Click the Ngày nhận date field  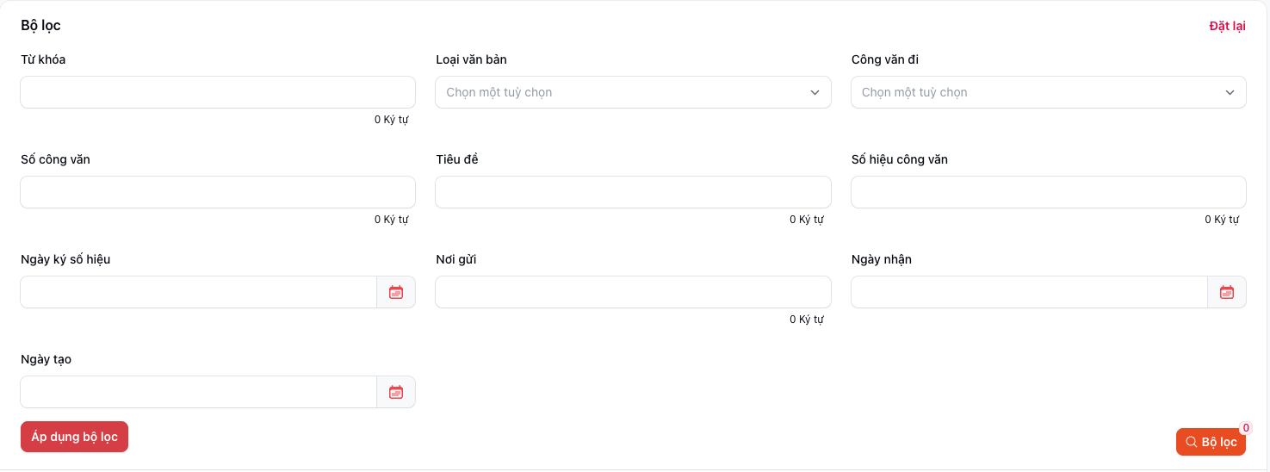pos(1028,292)
